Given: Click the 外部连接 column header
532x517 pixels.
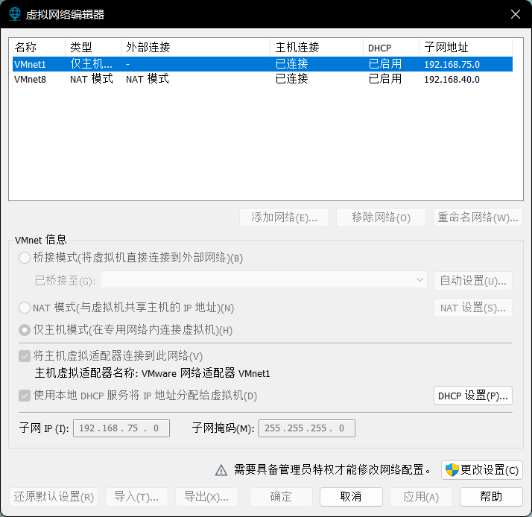Looking at the screenshot, I should coord(195,47).
